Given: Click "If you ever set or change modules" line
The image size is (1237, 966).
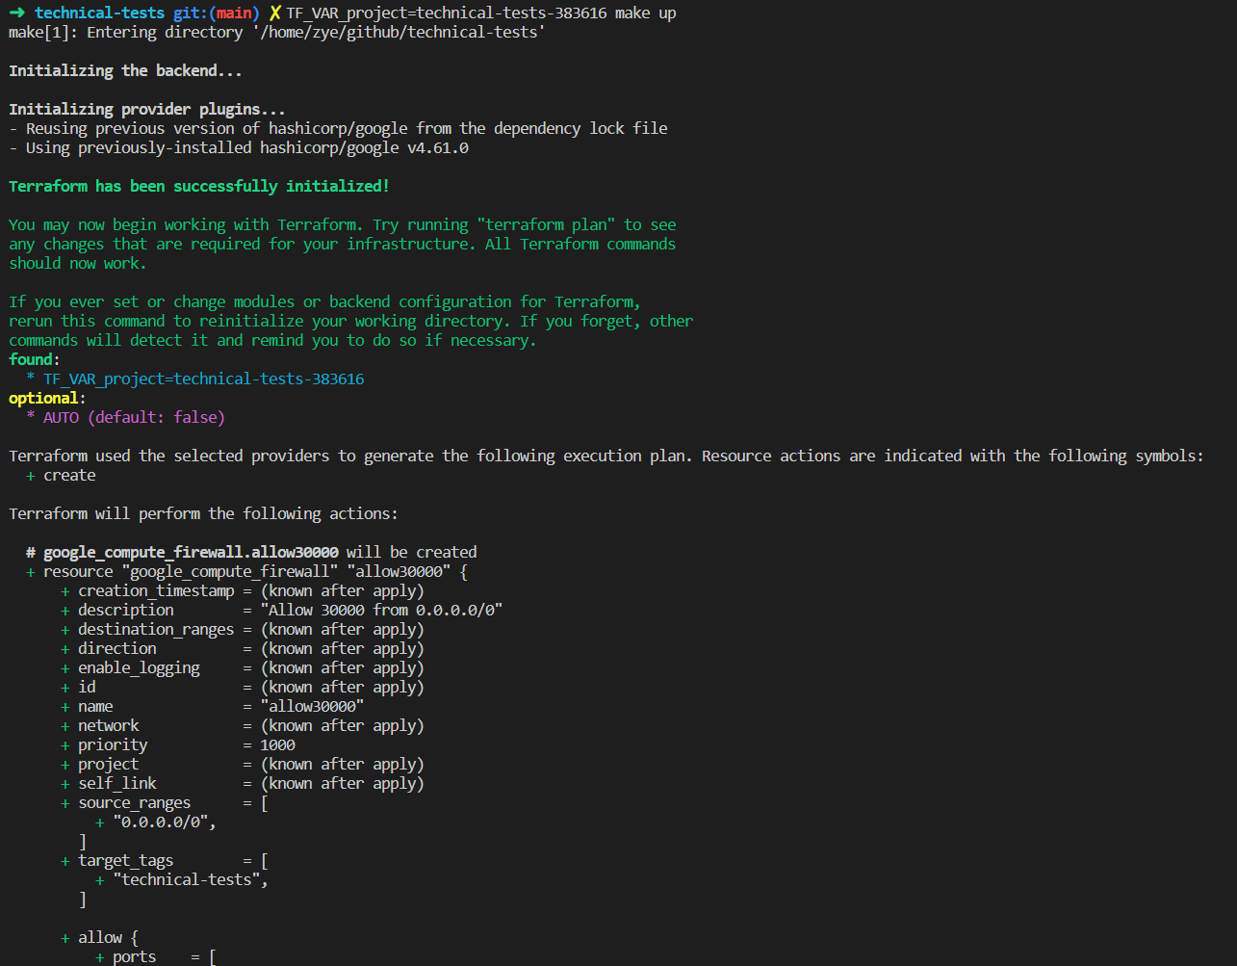Looking at the screenshot, I should pyautogui.click(x=324, y=301).
